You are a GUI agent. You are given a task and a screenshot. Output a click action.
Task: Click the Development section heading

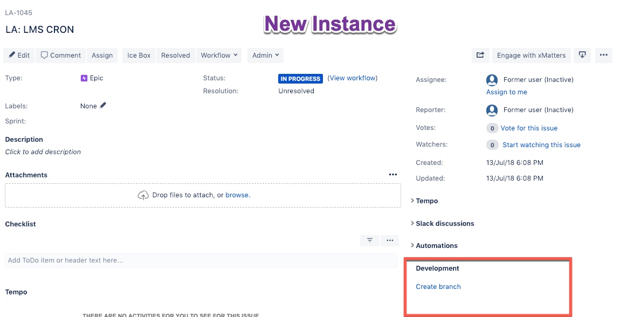pos(437,268)
